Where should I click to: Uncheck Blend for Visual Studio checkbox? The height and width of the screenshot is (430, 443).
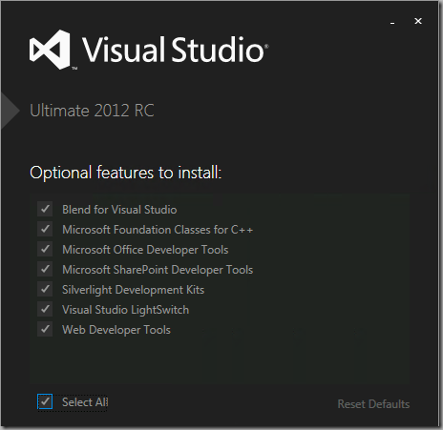coord(45,209)
